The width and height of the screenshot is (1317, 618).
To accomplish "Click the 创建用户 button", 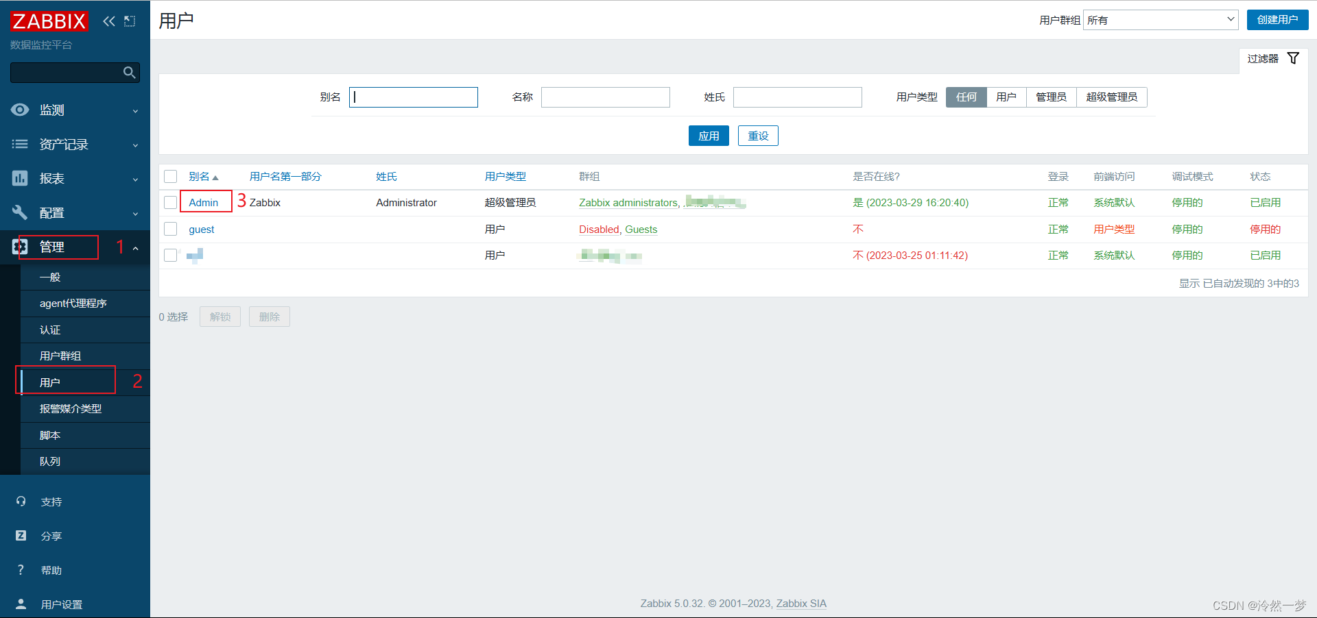I will (x=1277, y=20).
